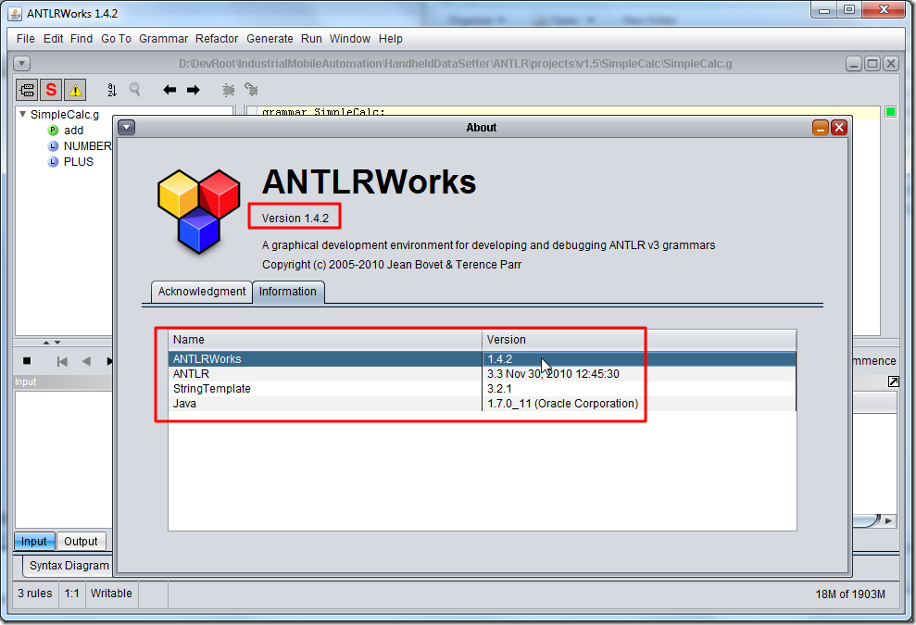
Task: Click the green status square indicator
Action: tap(890, 111)
